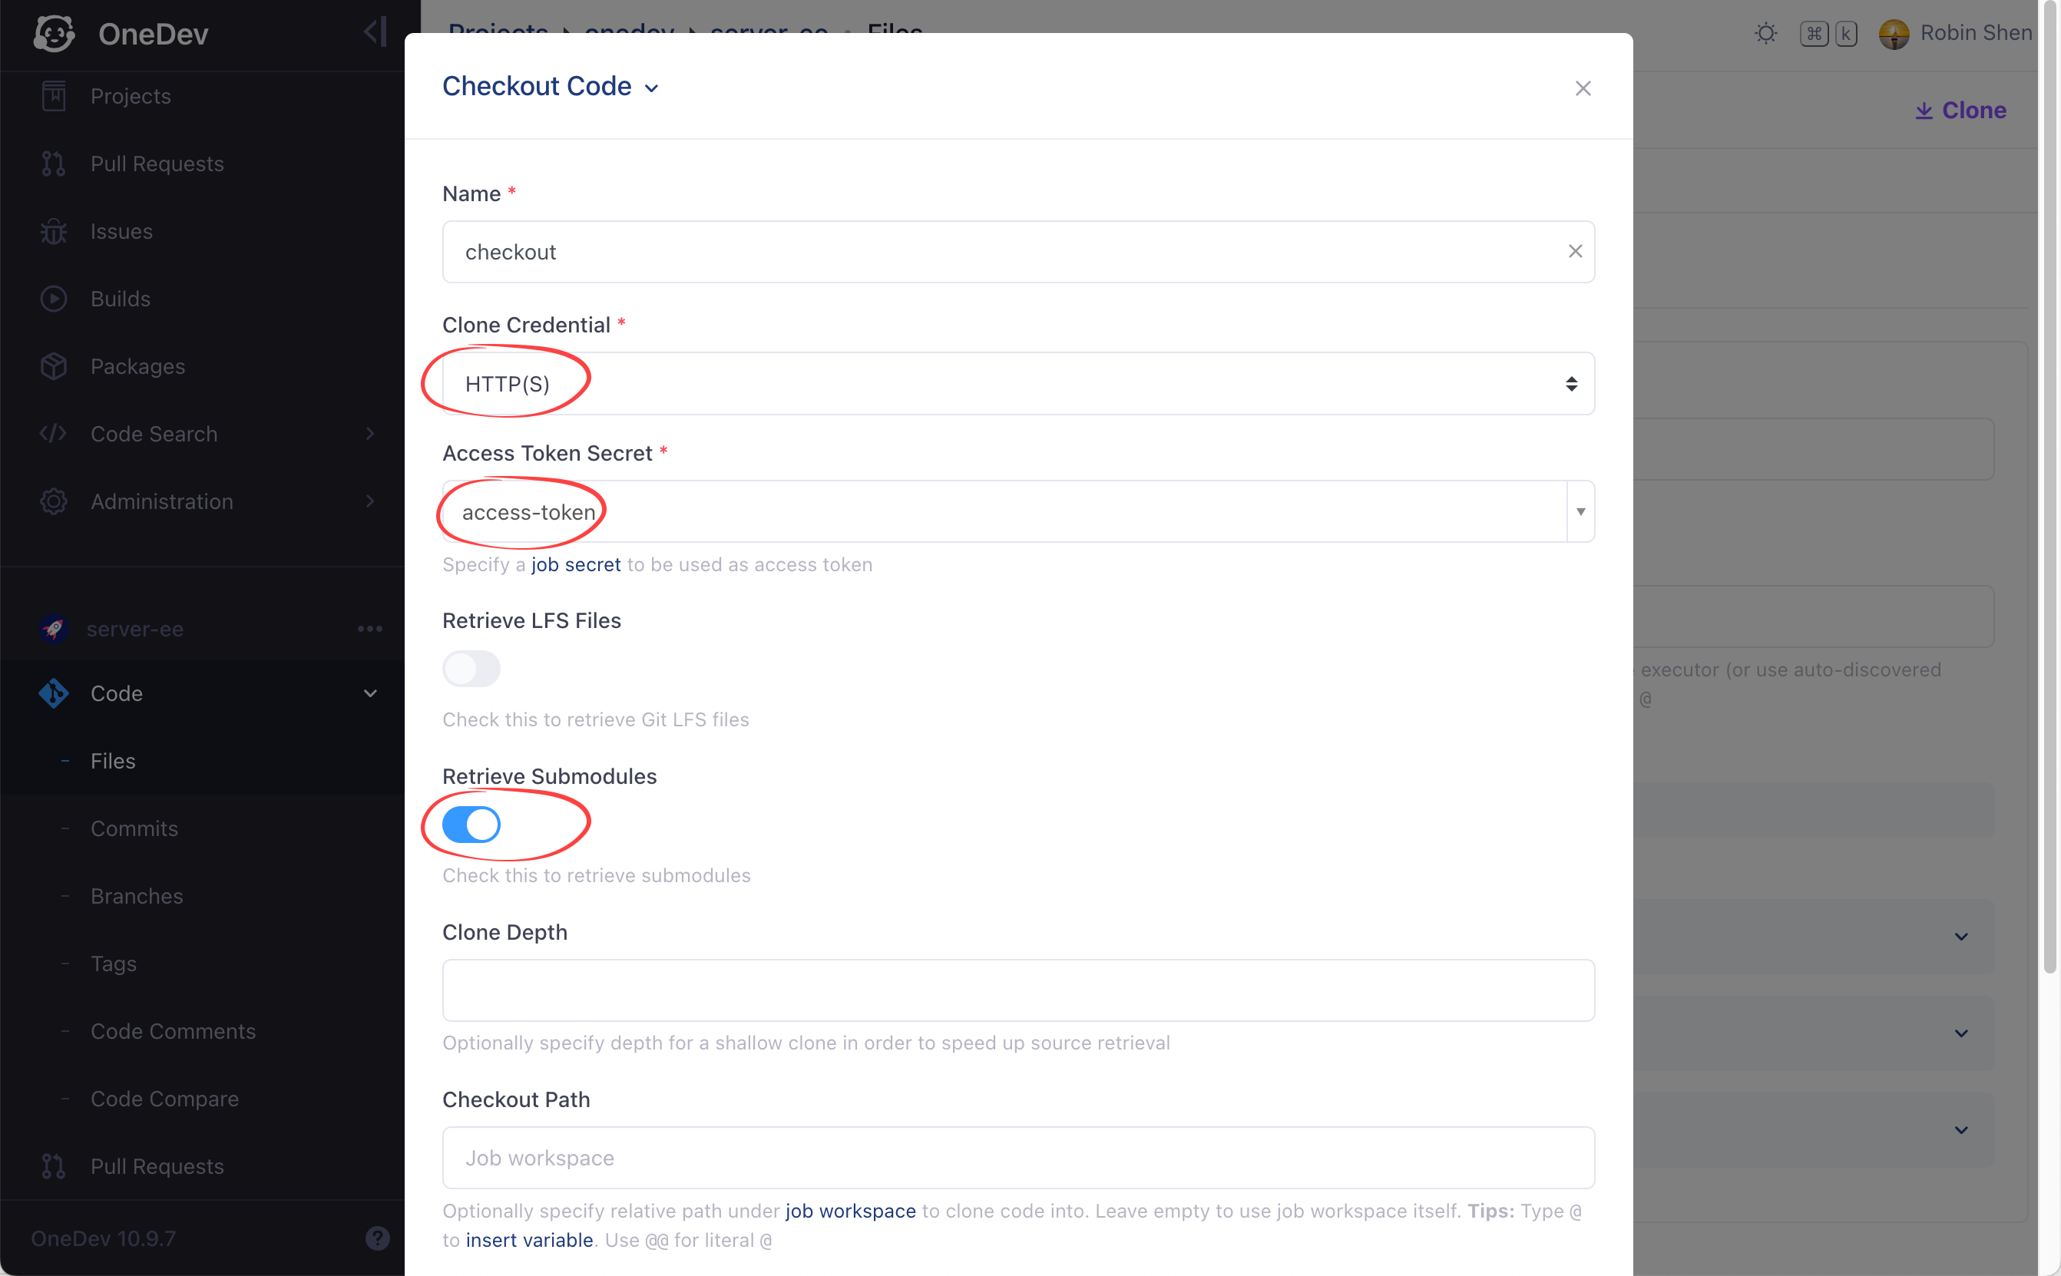Open the Branches view
This screenshot has width=2061, height=1276.
136,895
